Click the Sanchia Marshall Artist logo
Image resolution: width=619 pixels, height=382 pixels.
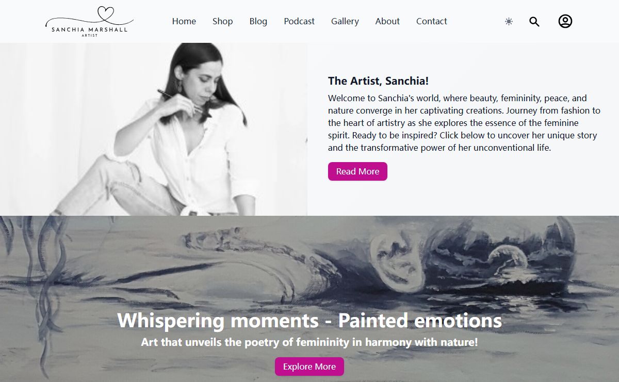(x=89, y=21)
